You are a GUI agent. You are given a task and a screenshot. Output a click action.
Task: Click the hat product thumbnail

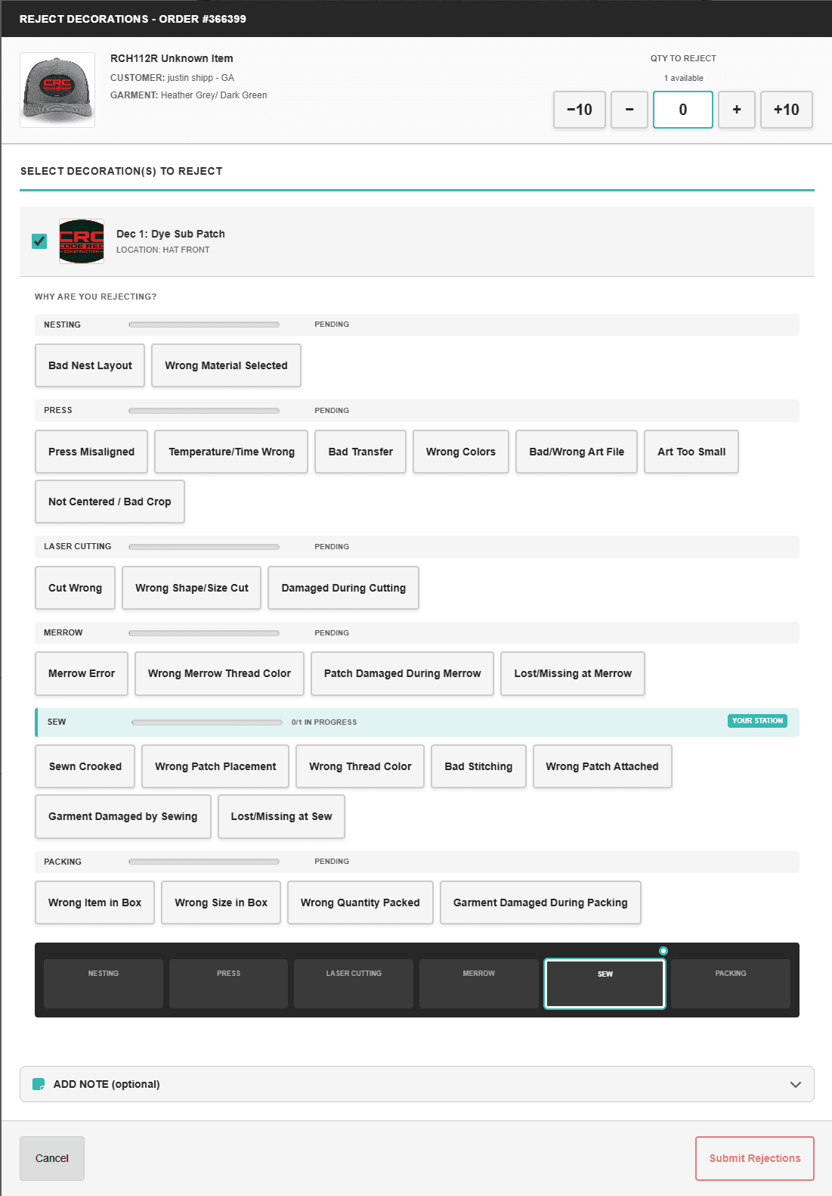click(57, 90)
